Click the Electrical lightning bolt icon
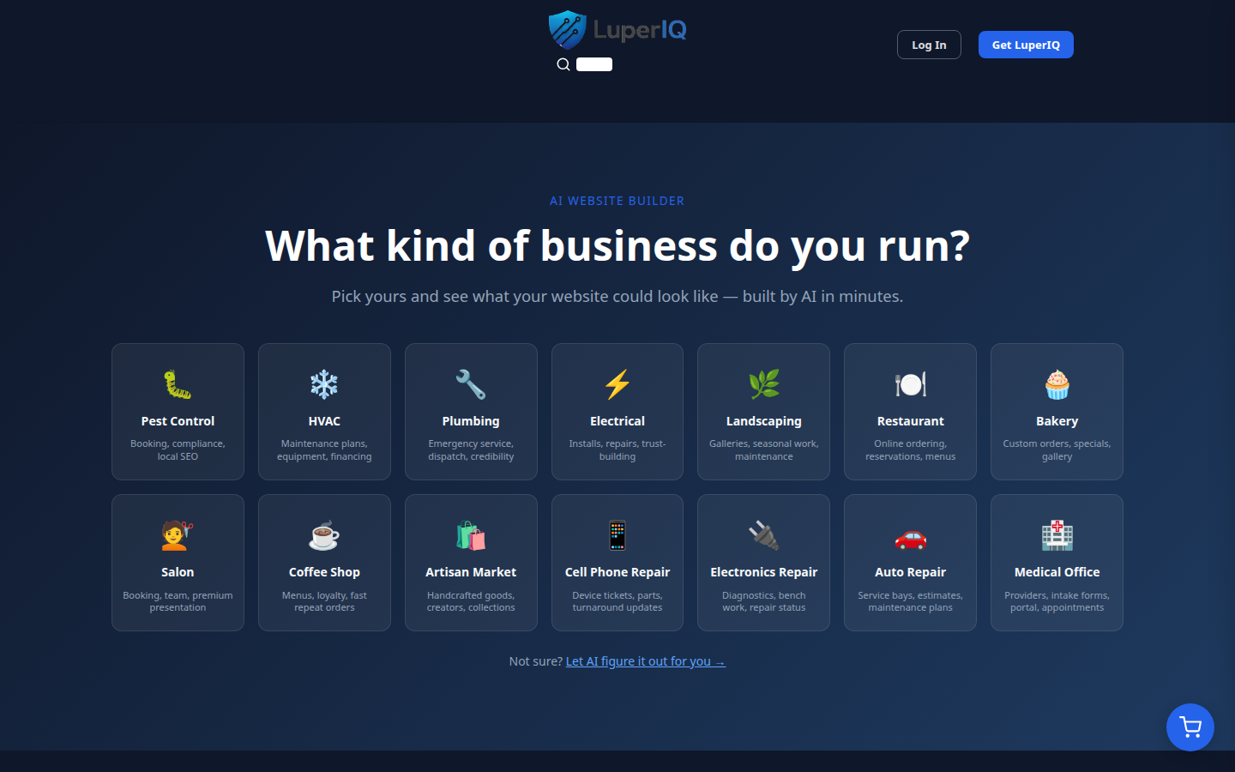The height and width of the screenshot is (772, 1235). pyautogui.click(x=617, y=383)
